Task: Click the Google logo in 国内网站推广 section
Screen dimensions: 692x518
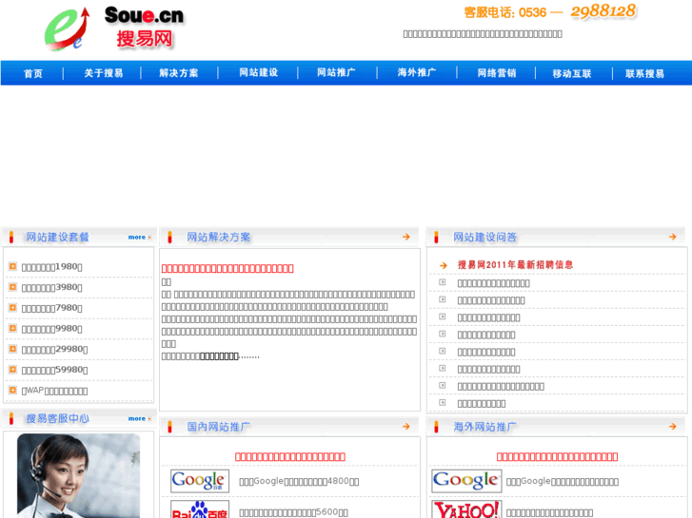Action: [200, 481]
